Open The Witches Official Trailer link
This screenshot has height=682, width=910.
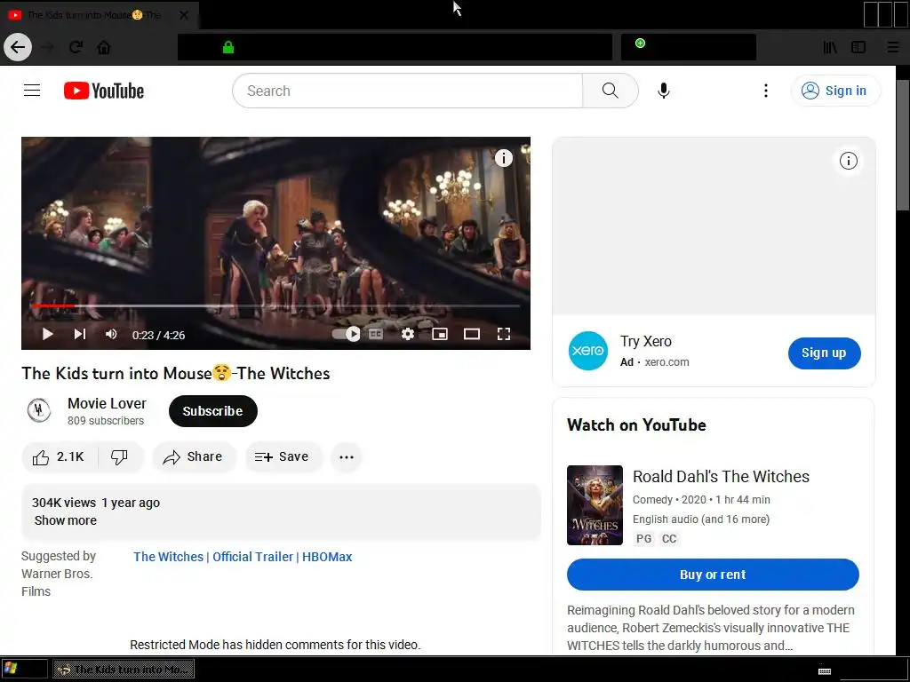coord(243,557)
